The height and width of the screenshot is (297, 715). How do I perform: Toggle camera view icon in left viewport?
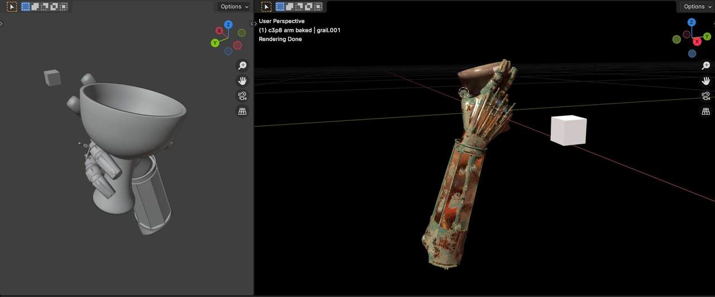click(x=242, y=96)
